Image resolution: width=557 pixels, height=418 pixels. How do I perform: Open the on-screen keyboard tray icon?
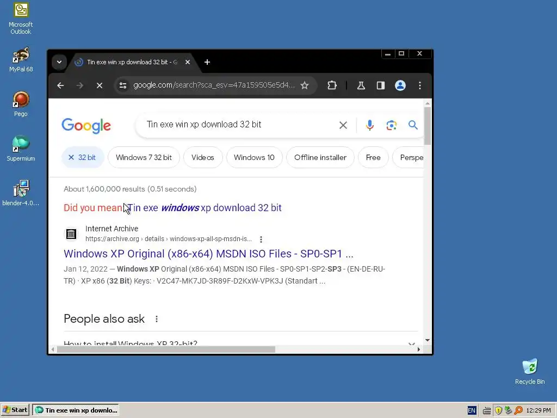click(487, 411)
